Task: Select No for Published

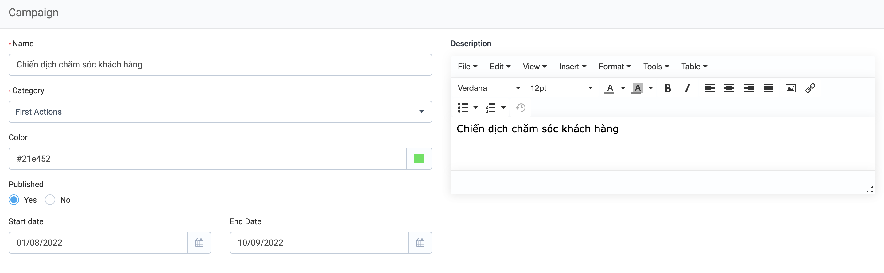Action: coord(50,200)
